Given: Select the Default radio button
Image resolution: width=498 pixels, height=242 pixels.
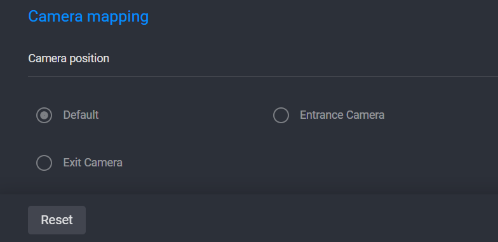Looking at the screenshot, I should [x=44, y=116].
